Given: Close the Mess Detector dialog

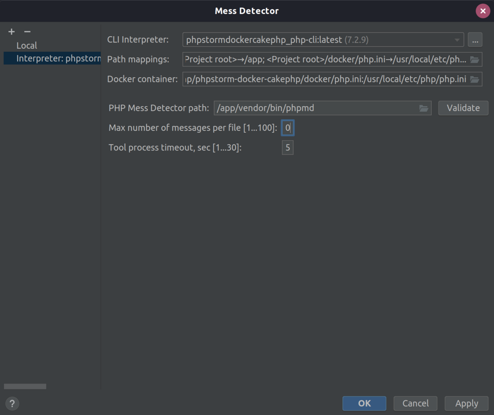Looking at the screenshot, I should [482, 11].
